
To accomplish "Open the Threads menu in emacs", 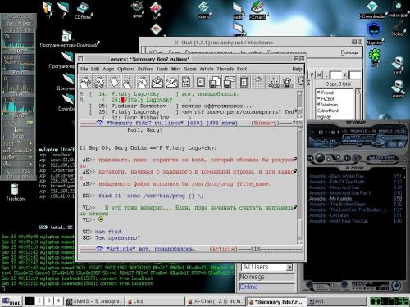I will 225,69.
